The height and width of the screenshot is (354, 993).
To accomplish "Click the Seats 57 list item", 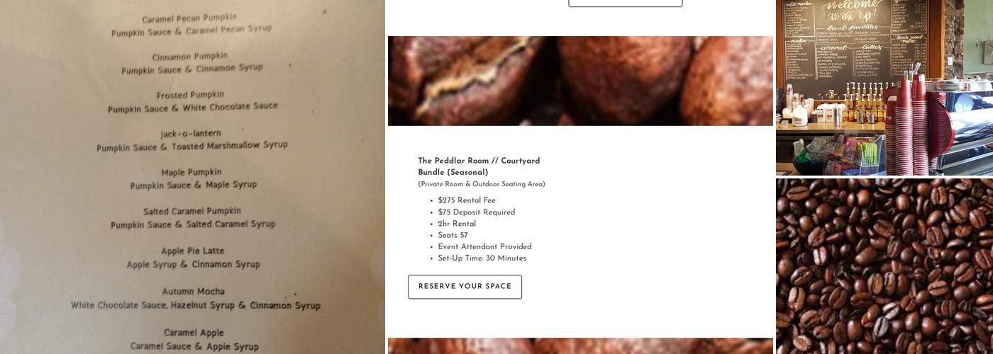I will point(453,236).
